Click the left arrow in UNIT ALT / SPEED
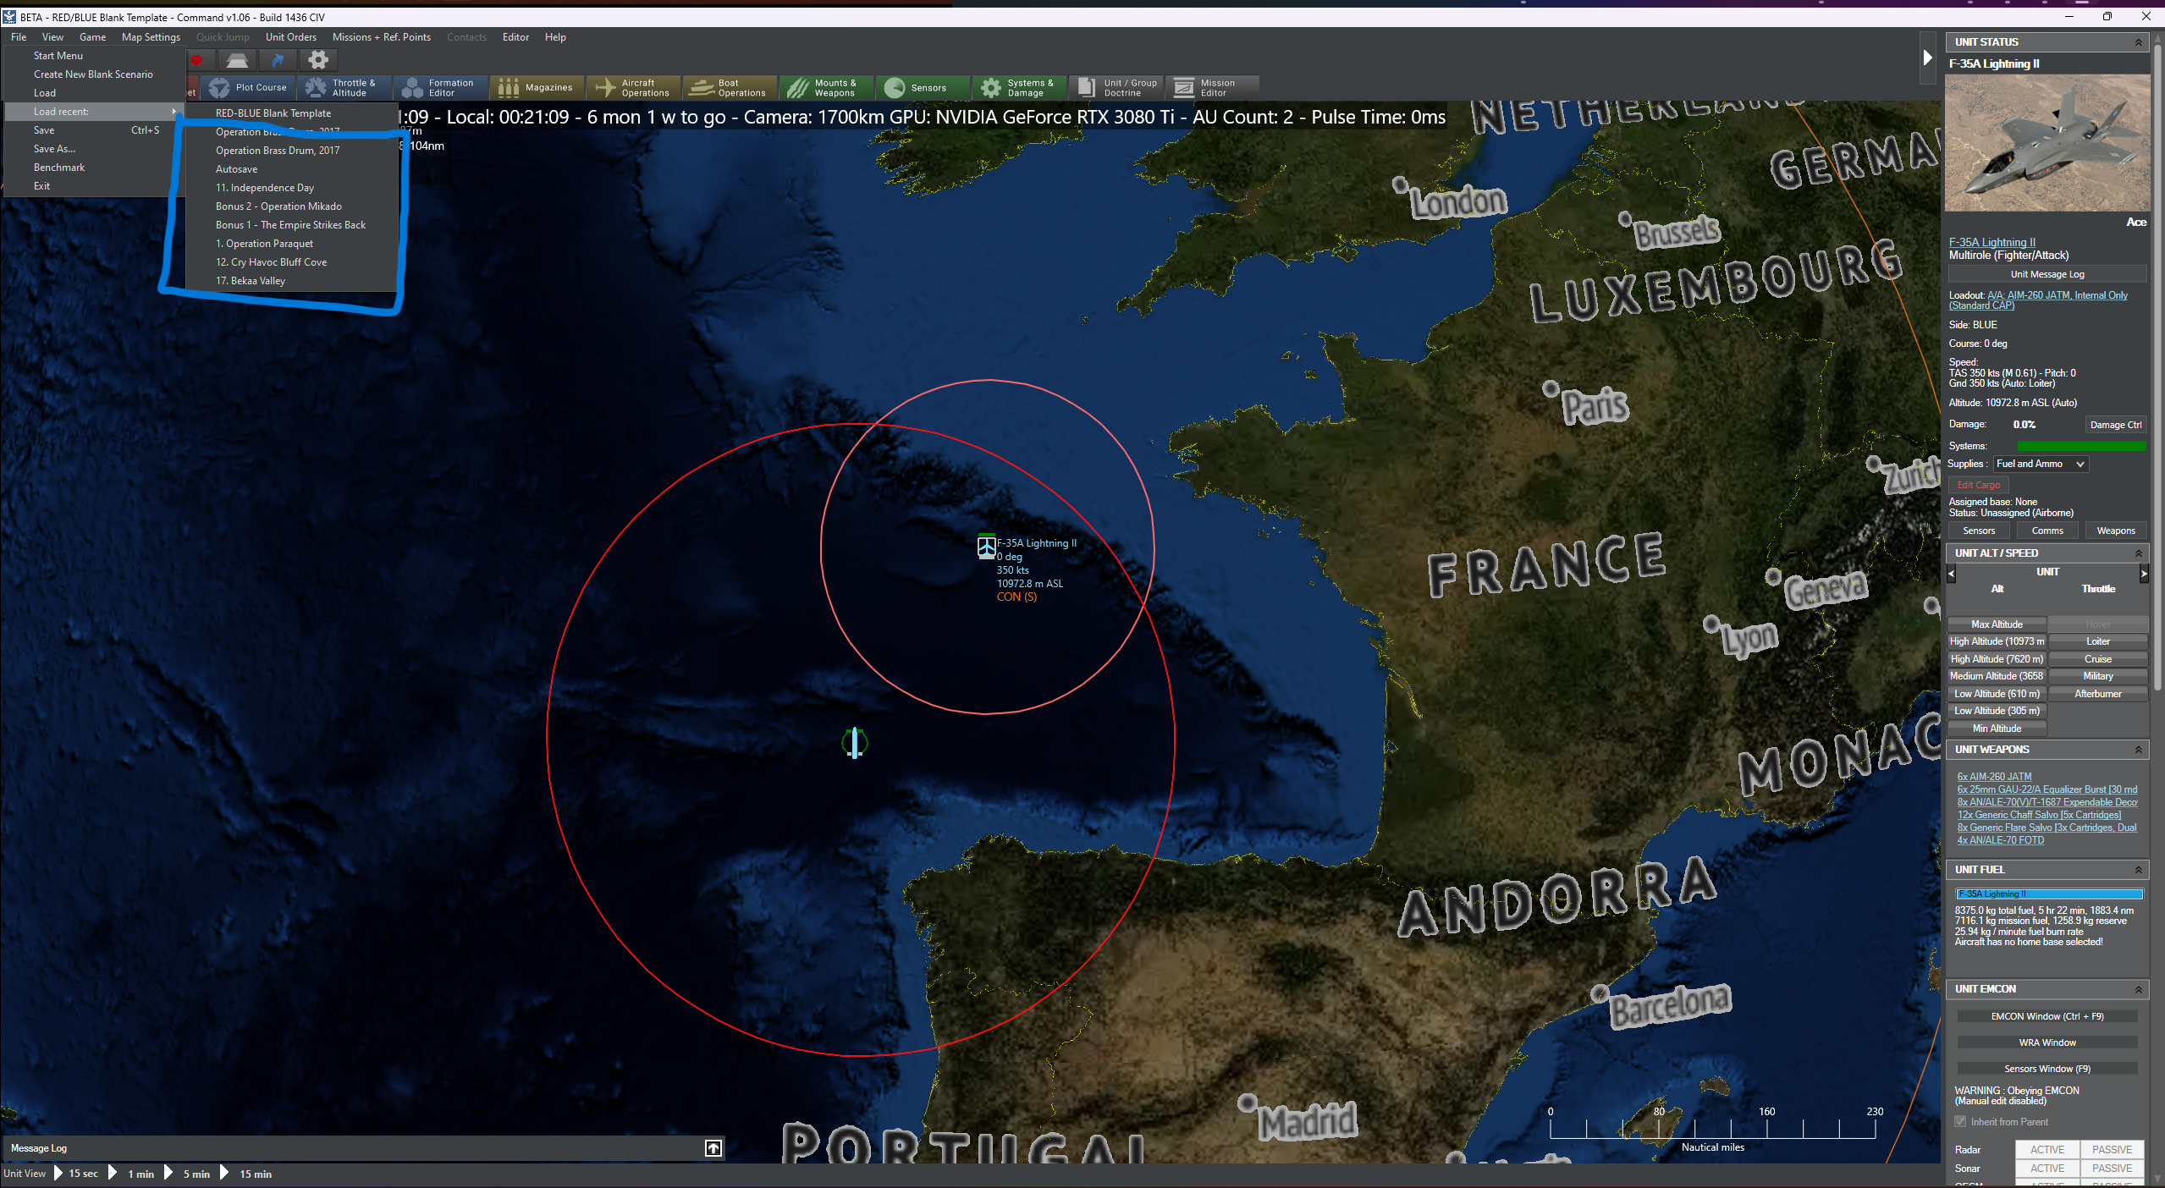The width and height of the screenshot is (2165, 1188). 1952,574
